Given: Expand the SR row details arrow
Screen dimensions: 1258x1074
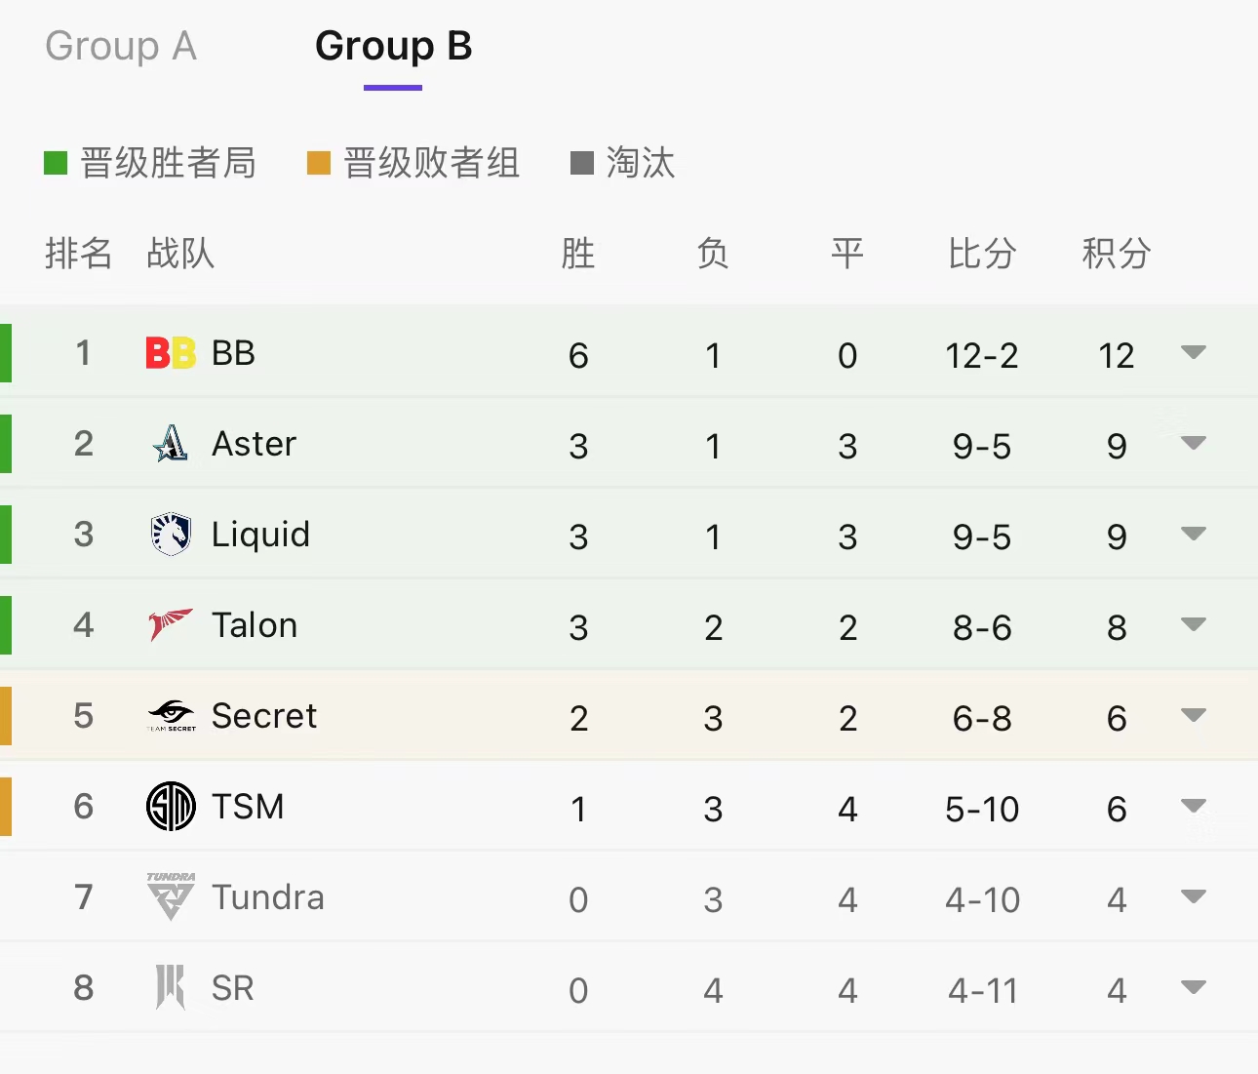Looking at the screenshot, I should [1193, 987].
